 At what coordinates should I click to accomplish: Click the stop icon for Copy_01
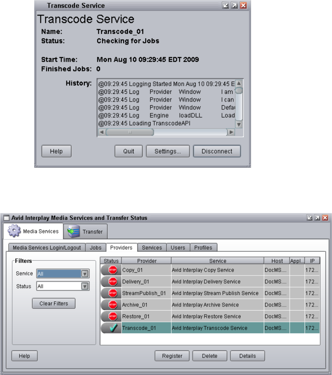click(x=113, y=270)
